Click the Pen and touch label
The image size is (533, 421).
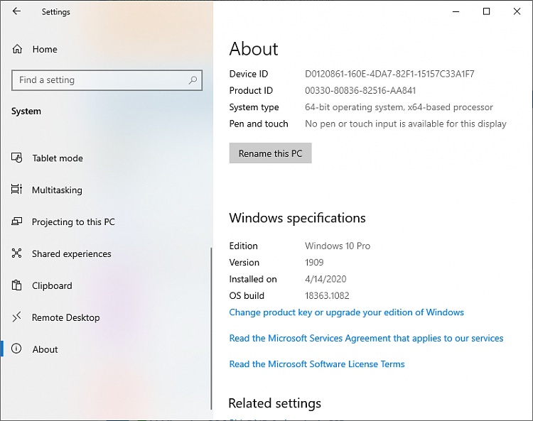259,124
